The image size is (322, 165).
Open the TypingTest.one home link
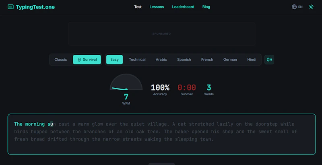[31, 7]
